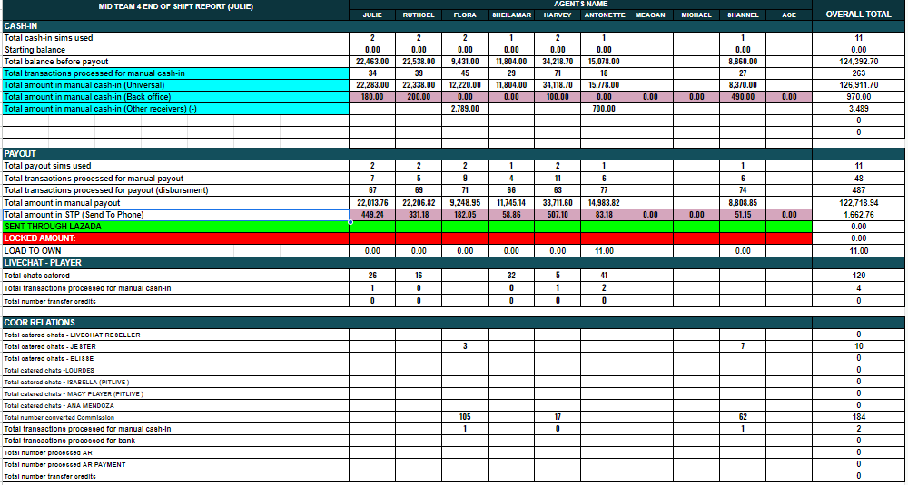Click the STP overall total 1,662.76
Screen dimensions: 908x485
click(x=859, y=215)
